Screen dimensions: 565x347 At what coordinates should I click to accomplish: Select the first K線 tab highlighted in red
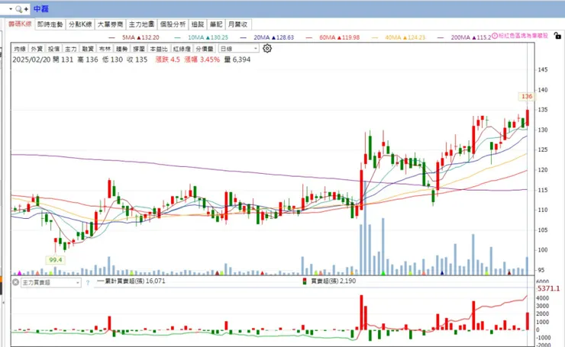click(20, 24)
